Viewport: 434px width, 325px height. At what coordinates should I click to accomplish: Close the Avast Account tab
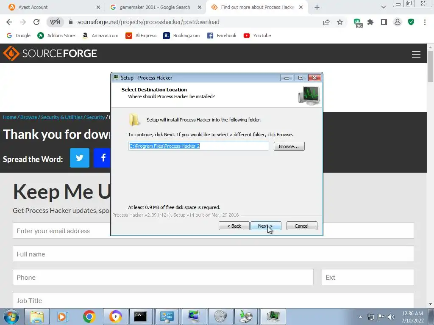click(98, 8)
